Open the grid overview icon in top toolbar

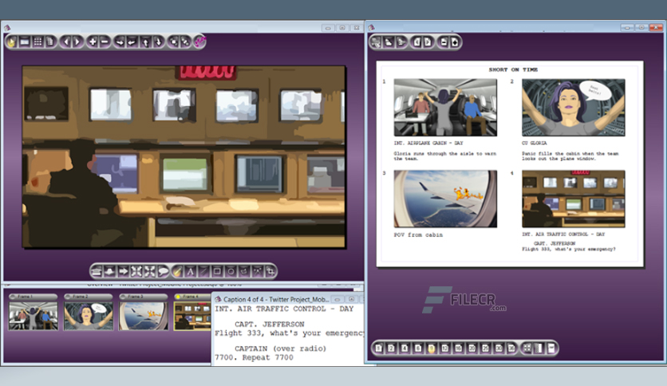[x=37, y=41]
